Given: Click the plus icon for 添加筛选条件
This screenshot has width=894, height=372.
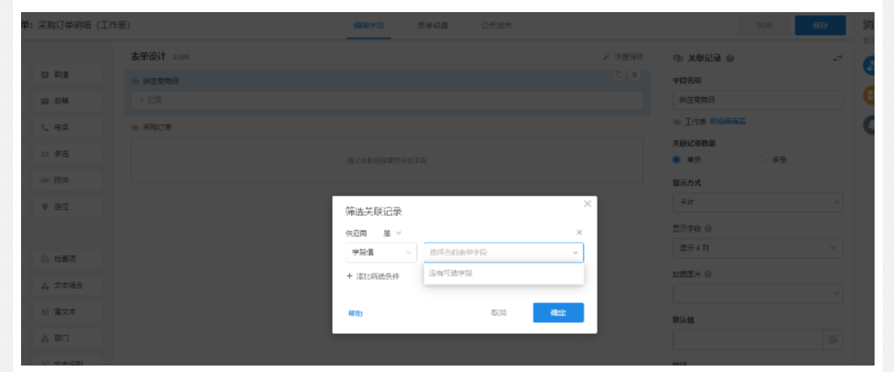Looking at the screenshot, I should pos(350,276).
